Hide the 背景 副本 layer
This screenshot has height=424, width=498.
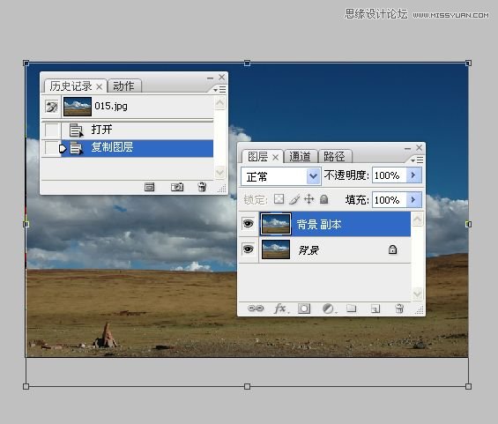tap(248, 224)
